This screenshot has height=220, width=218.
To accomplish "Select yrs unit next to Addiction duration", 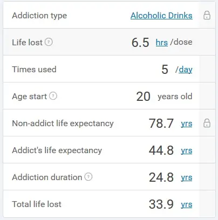I will (187, 177).
